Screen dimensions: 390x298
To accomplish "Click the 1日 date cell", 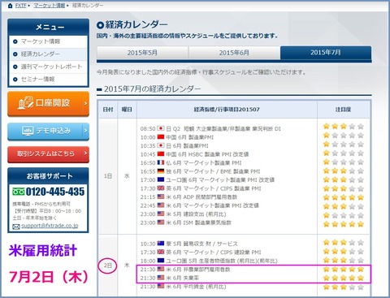I will pos(108,176).
